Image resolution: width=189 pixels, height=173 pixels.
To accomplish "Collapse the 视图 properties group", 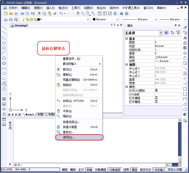I will coord(127,65).
